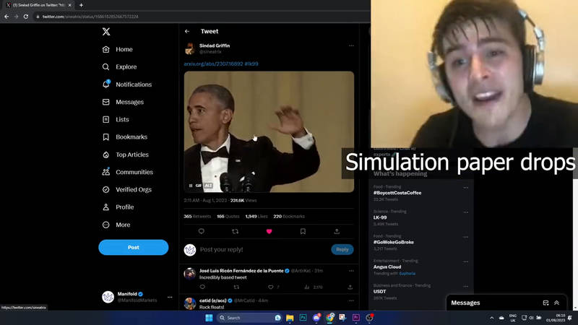
Task: Open the tweet's three-dot menu
Action: [351, 45]
